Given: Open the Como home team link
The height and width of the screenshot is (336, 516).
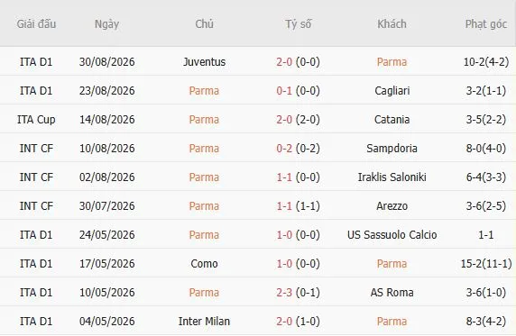Looking at the screenshot, I should point(204,264).
